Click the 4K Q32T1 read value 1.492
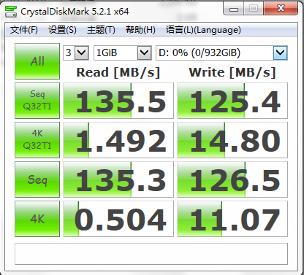 pyautogui.click(x=118, y=140)
